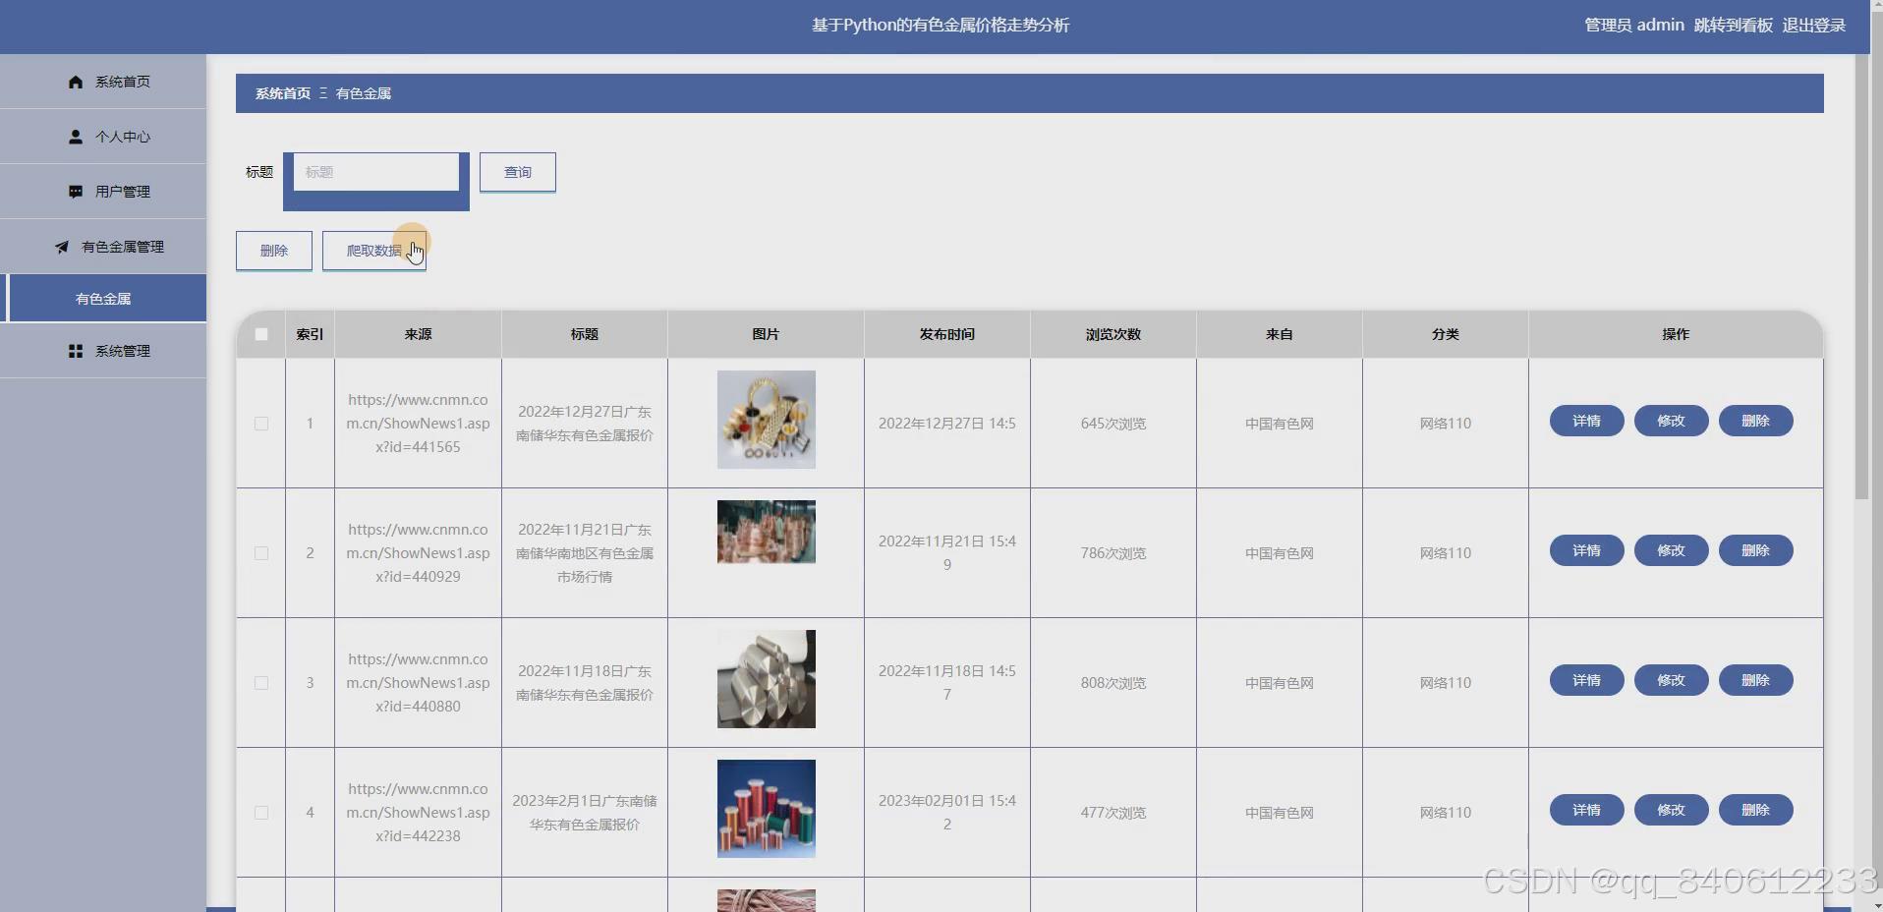Open 详情 for row 1 (id=441565)
Screen dimensions: 1883x912
1586,421
